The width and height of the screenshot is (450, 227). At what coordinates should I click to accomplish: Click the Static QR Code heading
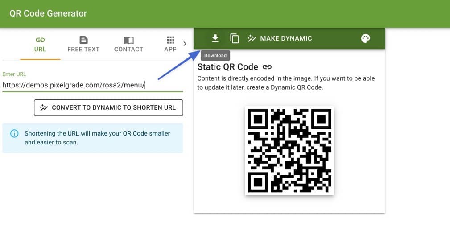coord(227,67)
